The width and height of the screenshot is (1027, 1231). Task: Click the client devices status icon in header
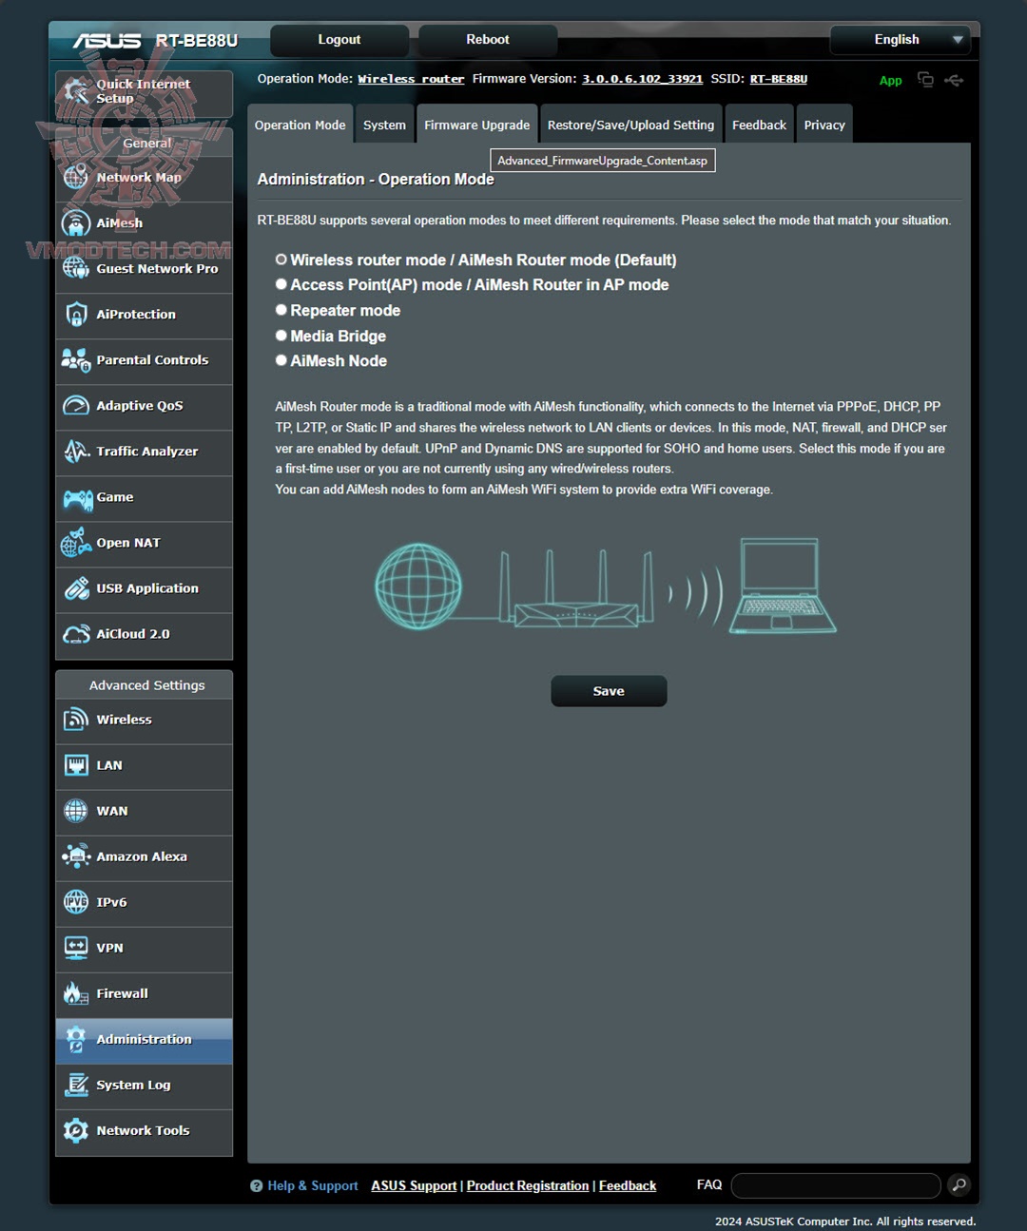[x=925, y=79]
